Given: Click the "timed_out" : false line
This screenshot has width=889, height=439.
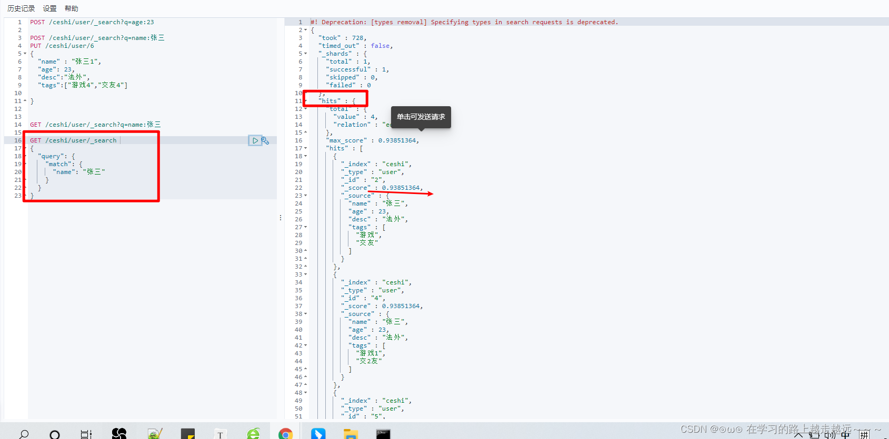Looking at the screenshot, I should (x=356, y=46).
